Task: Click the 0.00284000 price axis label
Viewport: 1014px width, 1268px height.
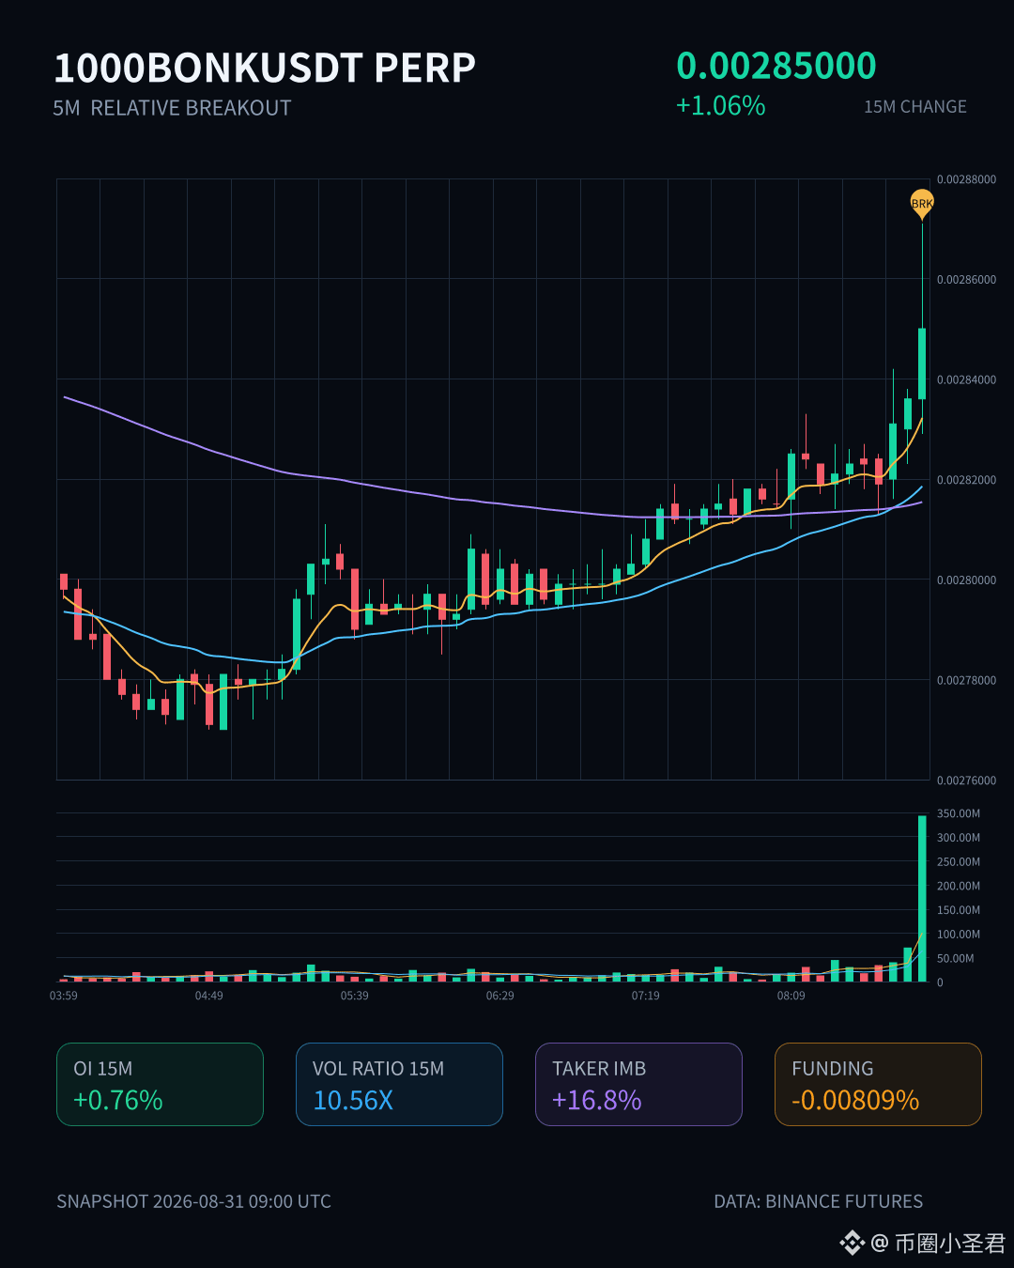Action: pos(966,380)
